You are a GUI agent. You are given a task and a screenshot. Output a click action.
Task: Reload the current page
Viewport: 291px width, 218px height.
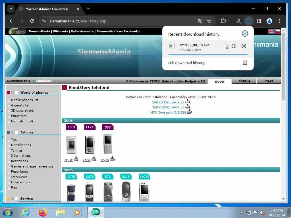(32, 21)
